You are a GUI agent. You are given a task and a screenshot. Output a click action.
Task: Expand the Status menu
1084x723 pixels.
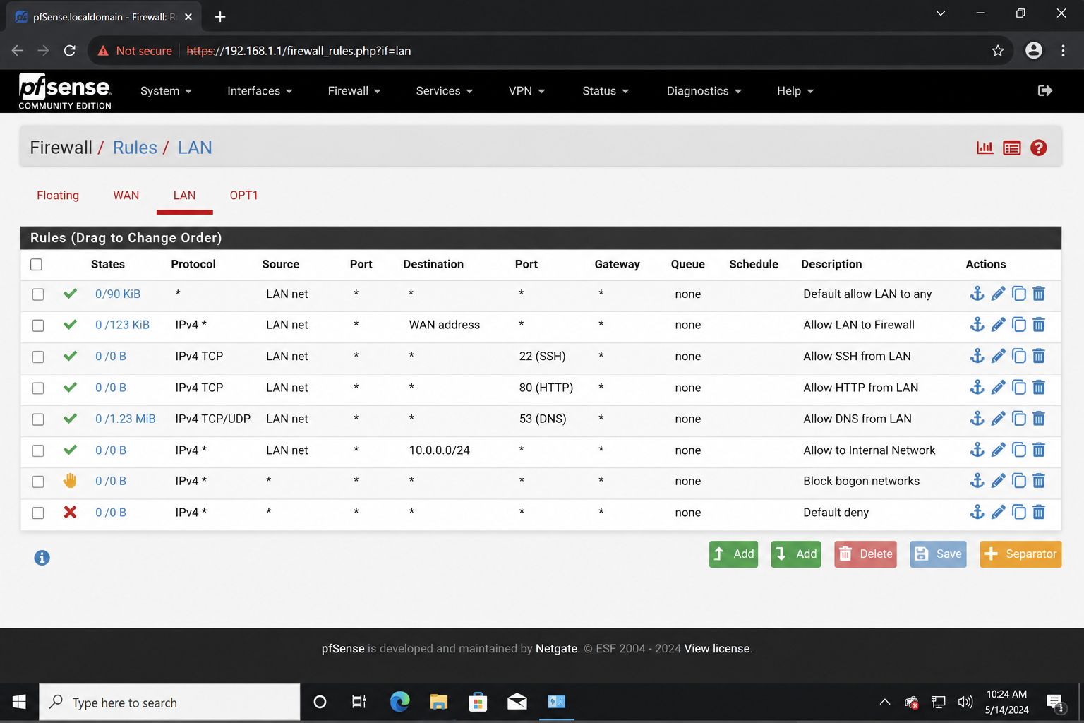point(606,91)
